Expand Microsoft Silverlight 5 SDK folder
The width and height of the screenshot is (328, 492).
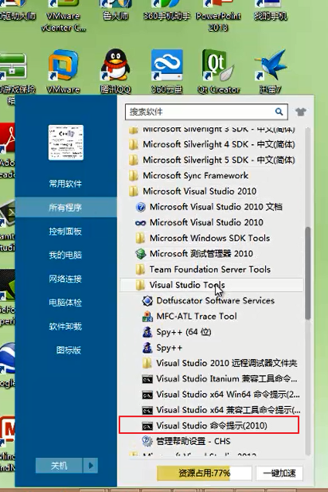212,160
